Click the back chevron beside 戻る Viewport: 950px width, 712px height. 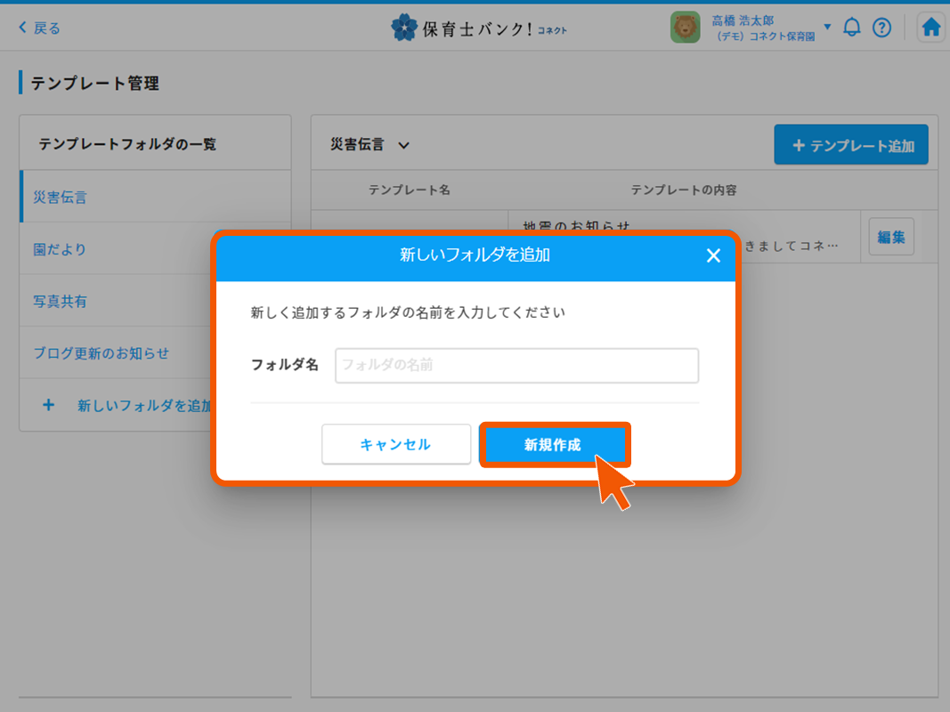[x=22, y=28]
